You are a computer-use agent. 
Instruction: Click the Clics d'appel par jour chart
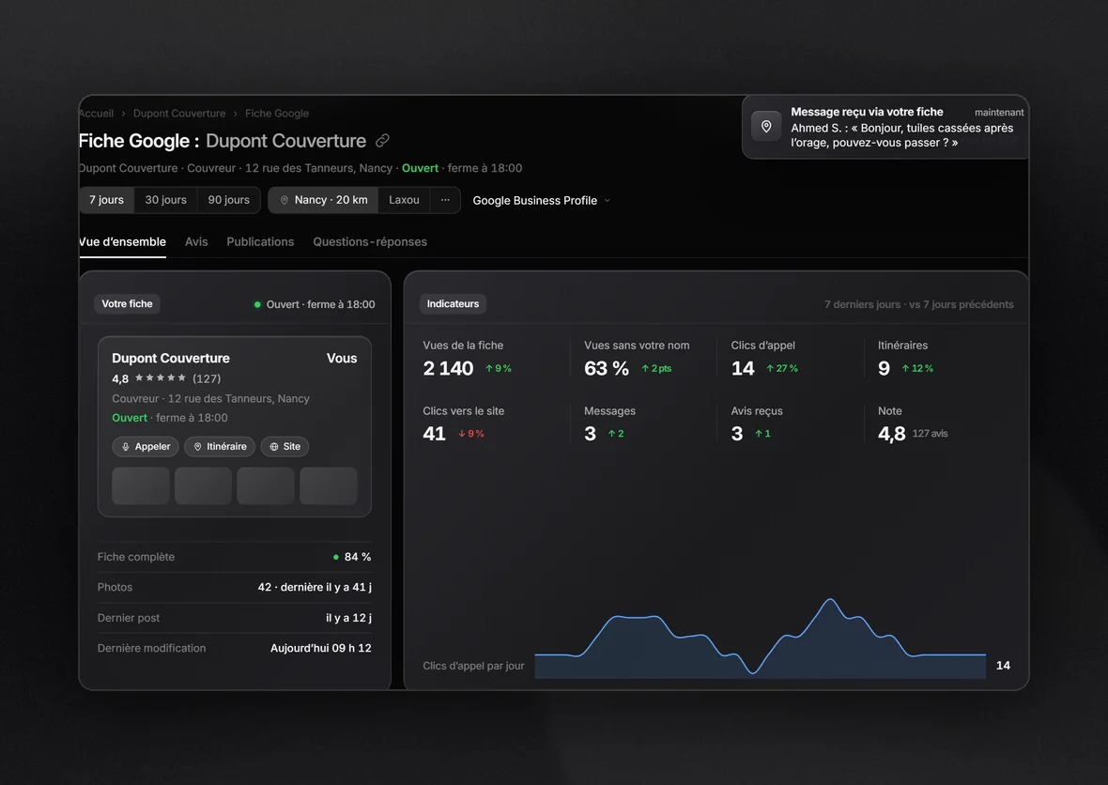click(x=761, y=639)
